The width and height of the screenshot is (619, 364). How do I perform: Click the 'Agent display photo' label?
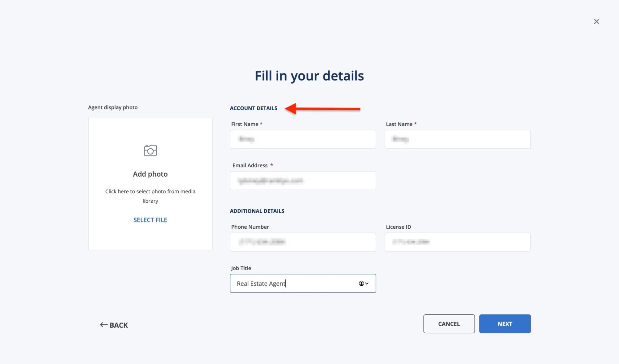tap(113, 107)
